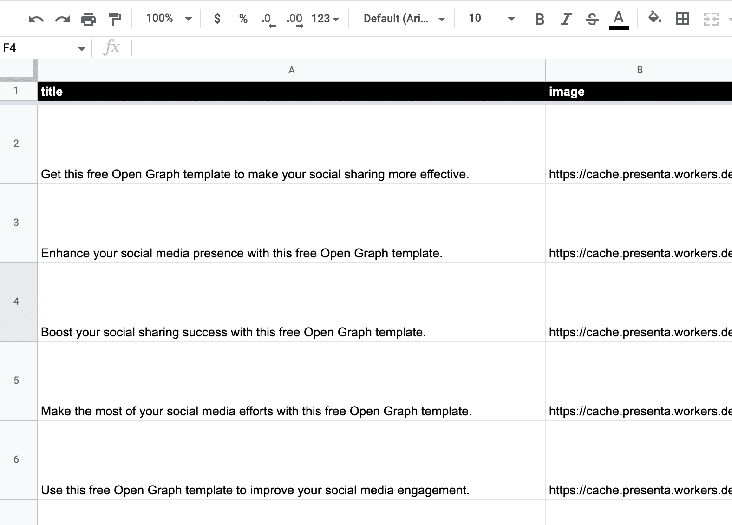Increase decimal places
Image resolution: width=732 pixels, height=525 pixels.
tap(294, 19)
